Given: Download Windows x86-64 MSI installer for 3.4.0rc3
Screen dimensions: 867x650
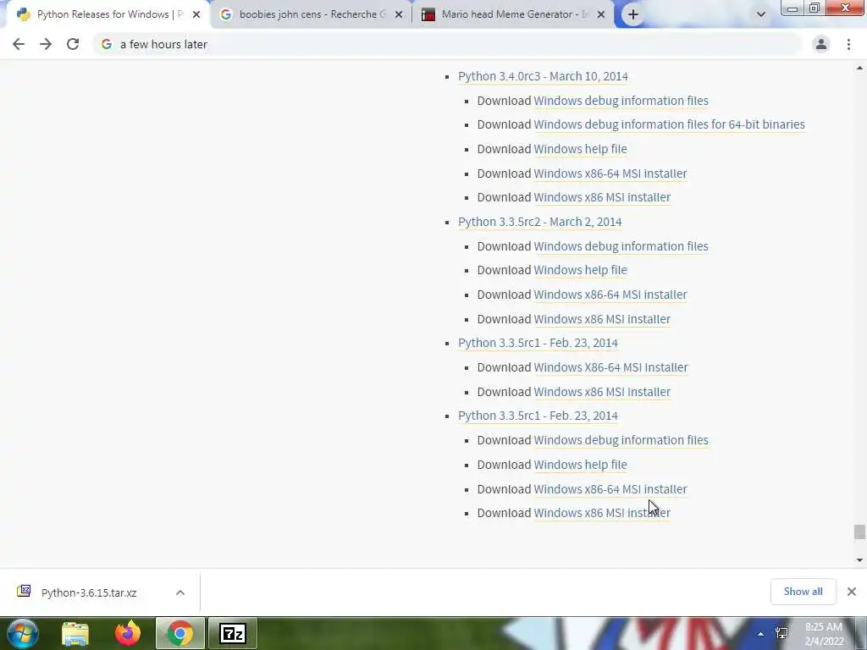Looking at the screenshot, I should pos(610,173).
